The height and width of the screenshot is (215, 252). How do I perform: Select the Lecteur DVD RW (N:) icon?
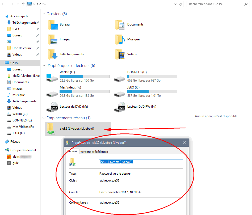120,107
